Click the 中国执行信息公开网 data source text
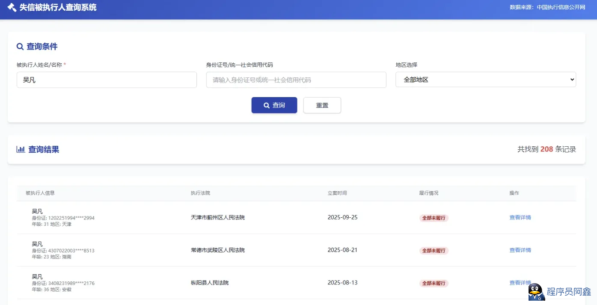 coord(561,7)
